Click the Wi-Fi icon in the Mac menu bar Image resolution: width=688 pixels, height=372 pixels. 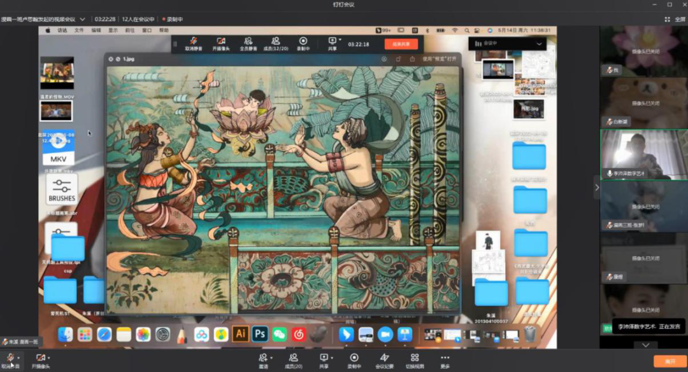click(455, 31)
